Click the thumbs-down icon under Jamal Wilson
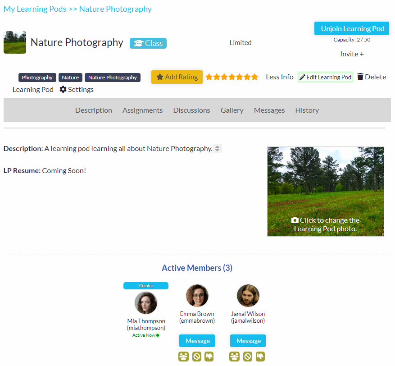Viewport: 395px width, 366px height. click(260, 357)
